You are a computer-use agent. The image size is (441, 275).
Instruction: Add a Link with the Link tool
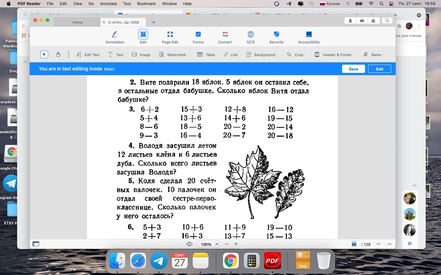[x=231, y=54]
